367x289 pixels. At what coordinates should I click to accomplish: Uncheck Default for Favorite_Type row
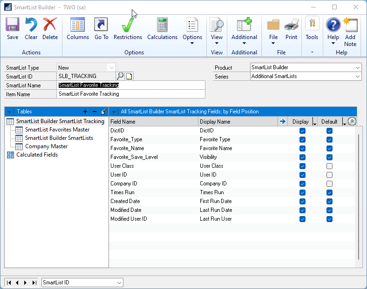tap(329, 139)
